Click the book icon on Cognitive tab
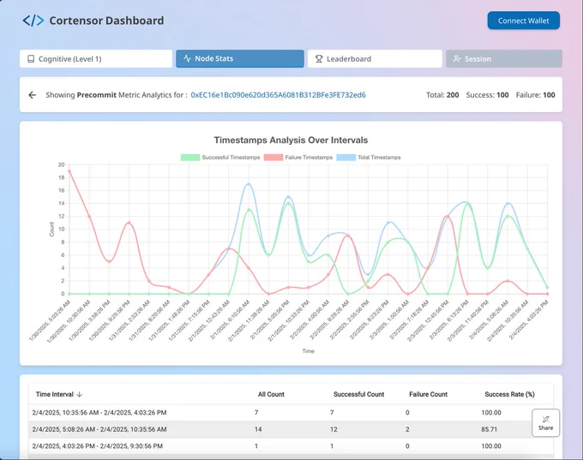The image size is (583, 460). click(31, 59)
